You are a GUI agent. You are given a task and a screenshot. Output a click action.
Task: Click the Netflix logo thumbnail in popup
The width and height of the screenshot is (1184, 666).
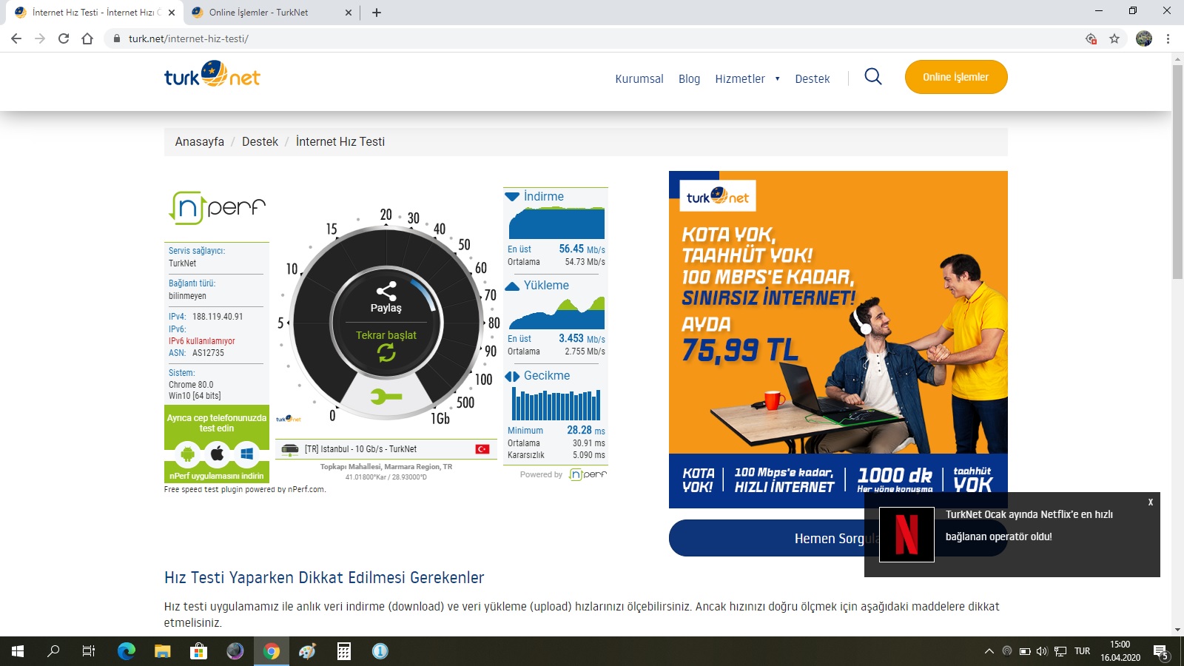click(906, 534)
